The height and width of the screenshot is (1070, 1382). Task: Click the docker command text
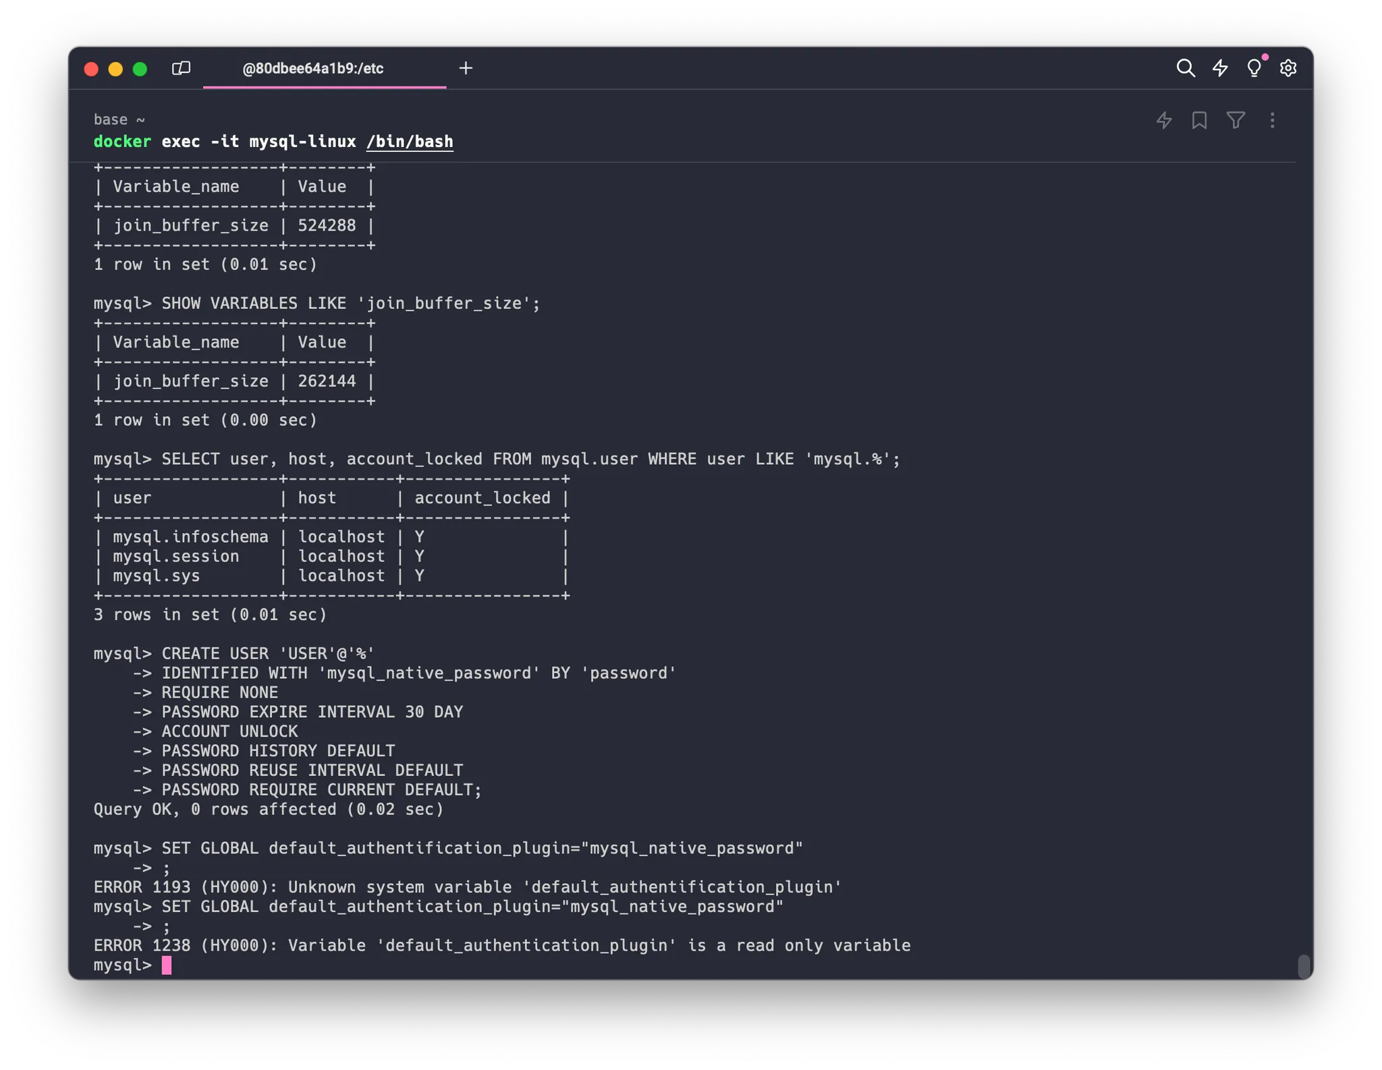pyautogui.click(x=122, y=142)
